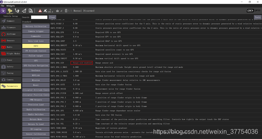
Task: Open the Airframe setup page
Action: 11,34
